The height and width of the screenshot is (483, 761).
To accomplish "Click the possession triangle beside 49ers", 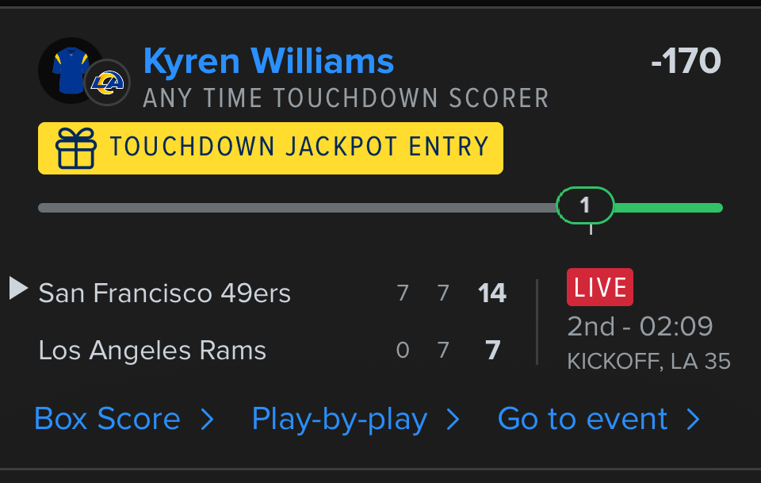I will (x=18, y=288).
